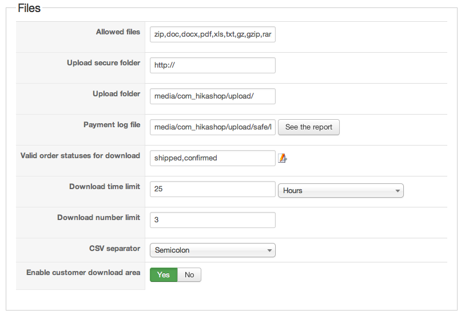Focus the Download time limit number field
The height and width of the screenshot is (314, 461).
(x=212, y=189)
